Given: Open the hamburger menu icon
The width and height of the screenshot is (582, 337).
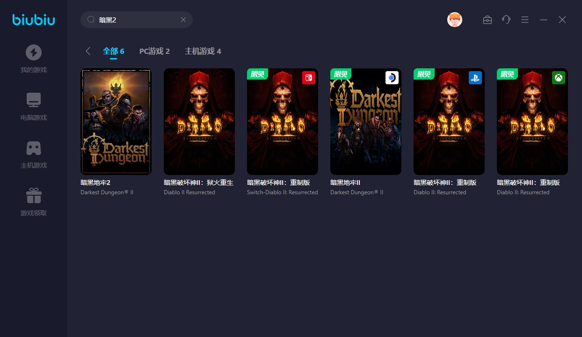Looking at the screenshot, I should click(525, 20).
